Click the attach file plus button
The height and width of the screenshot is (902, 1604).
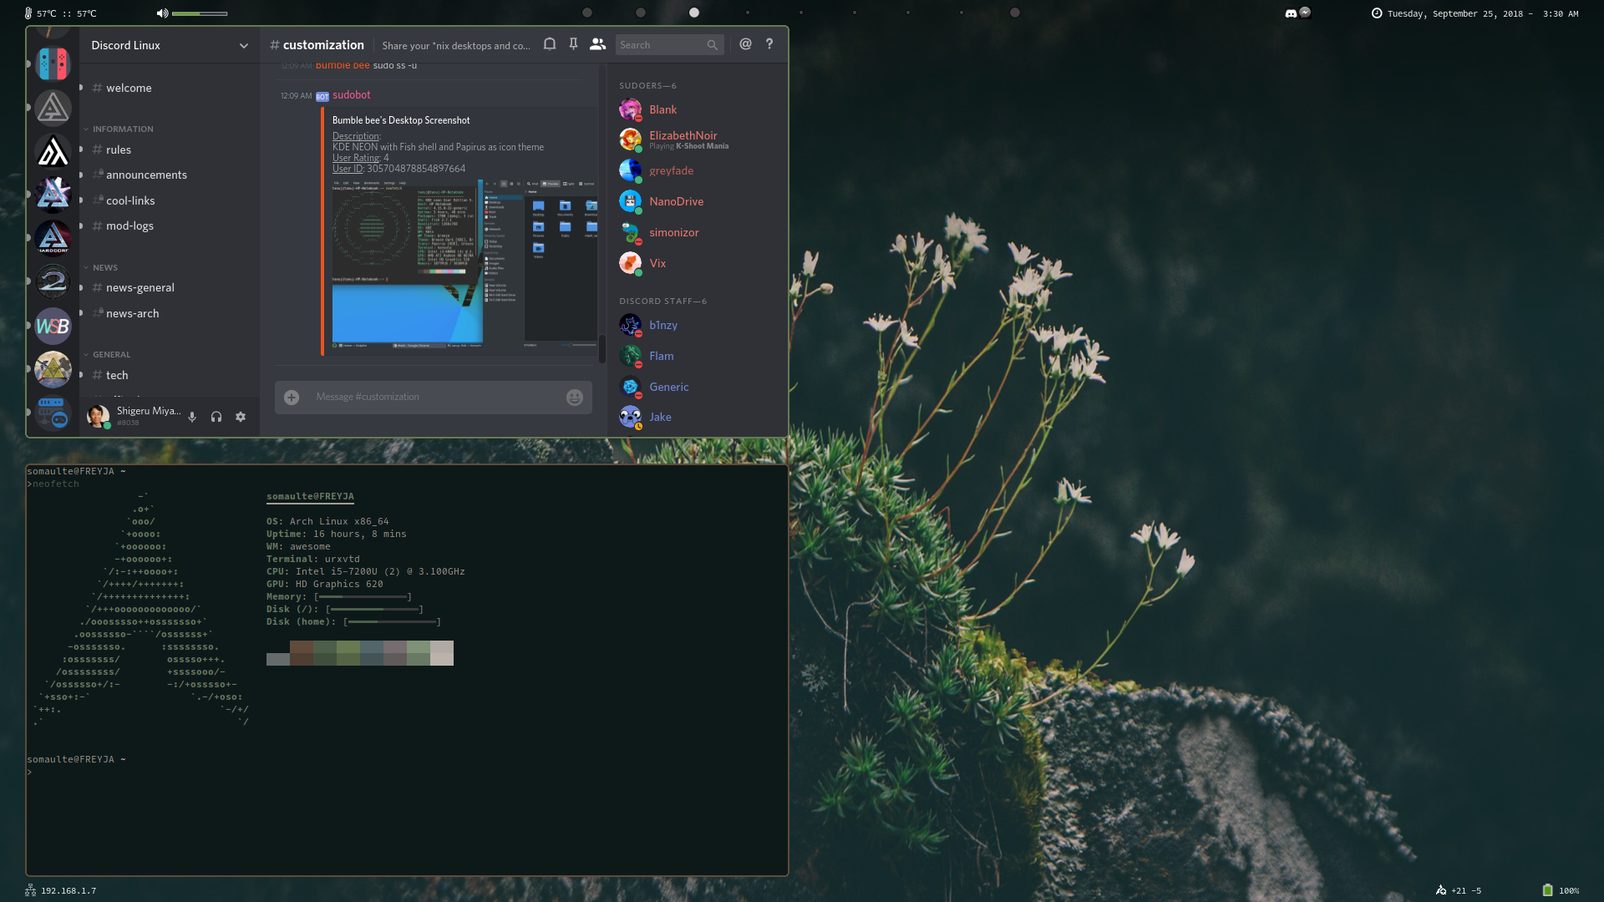tap(292, 398)
